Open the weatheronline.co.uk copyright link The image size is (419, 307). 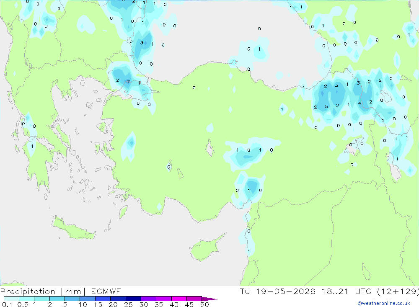pyautogui.click(x=384, y=303)
